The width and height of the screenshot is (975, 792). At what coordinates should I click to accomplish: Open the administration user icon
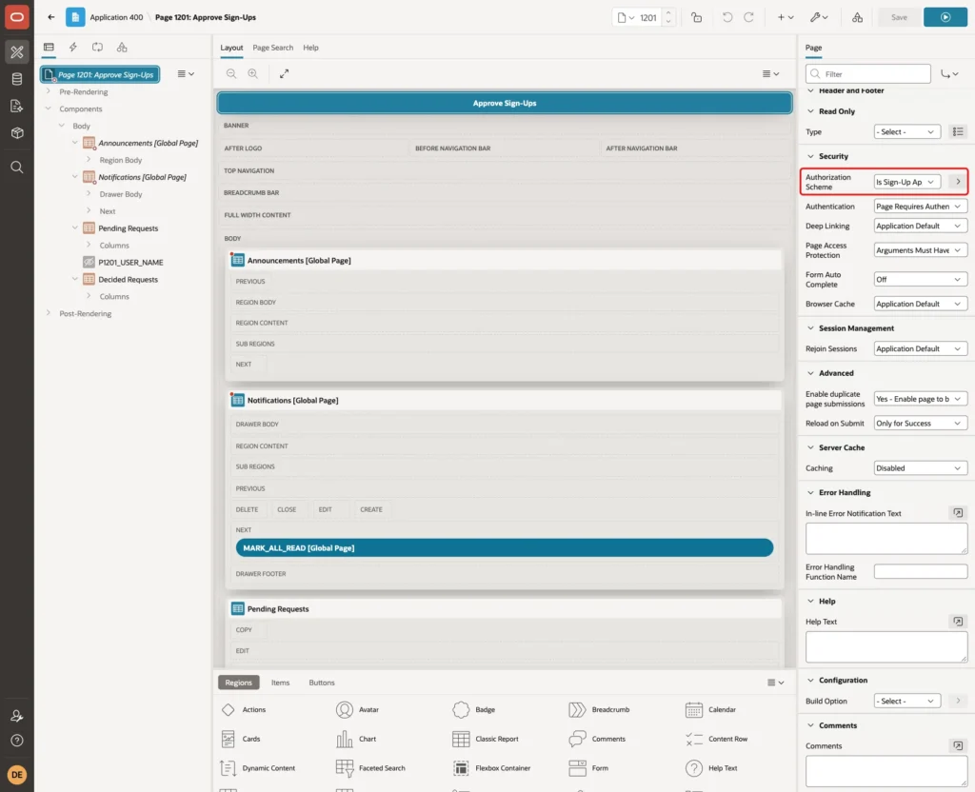[17, 716]
